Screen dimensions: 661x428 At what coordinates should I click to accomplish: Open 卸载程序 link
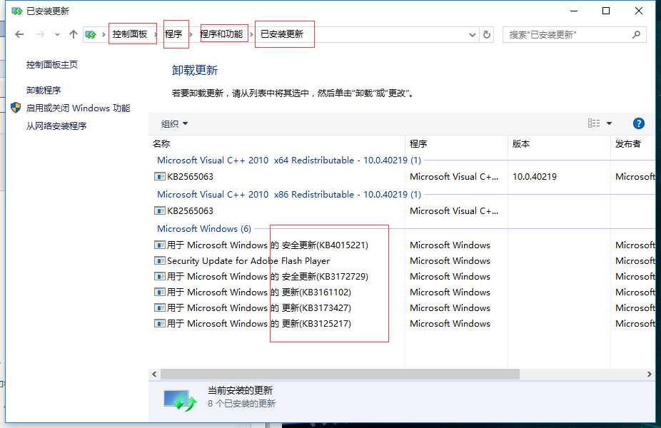(x=44, y=90)
